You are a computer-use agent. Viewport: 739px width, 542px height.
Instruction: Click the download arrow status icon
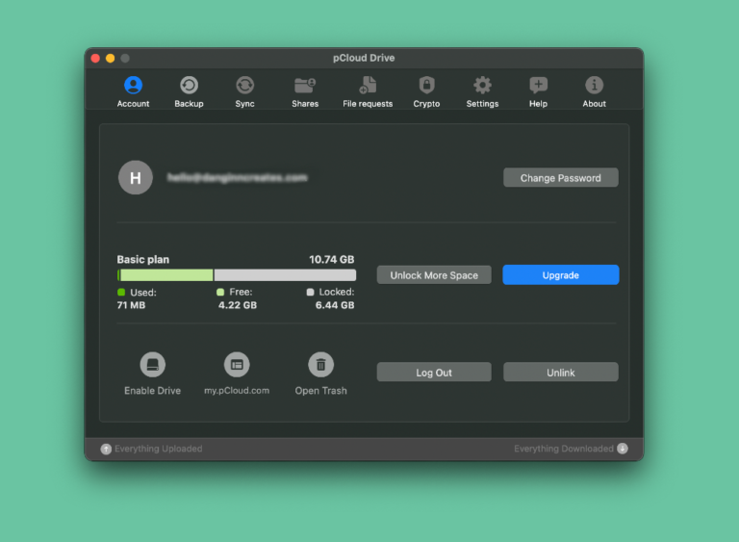(x=623, y=449)
